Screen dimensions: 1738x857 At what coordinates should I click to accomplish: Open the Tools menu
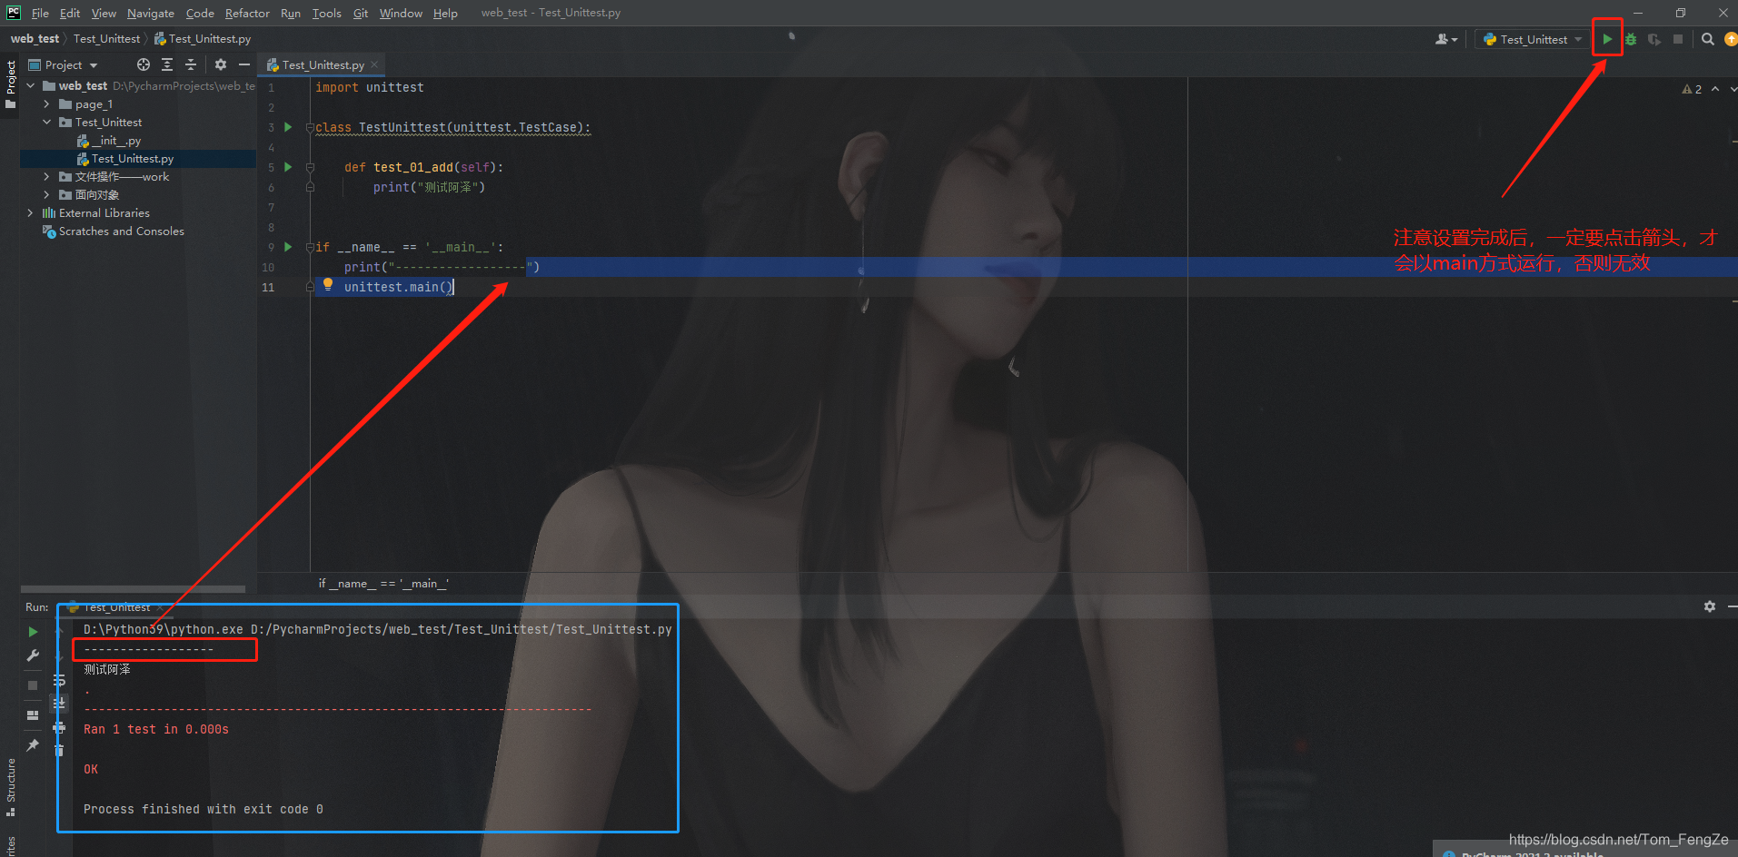(326, 13)
